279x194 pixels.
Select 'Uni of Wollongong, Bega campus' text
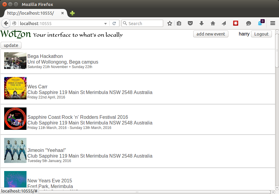pos(63,62)
